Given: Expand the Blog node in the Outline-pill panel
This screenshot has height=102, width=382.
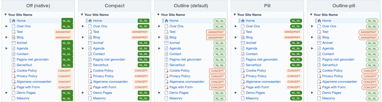Looking at the screenshot, I should coord(312,37).
